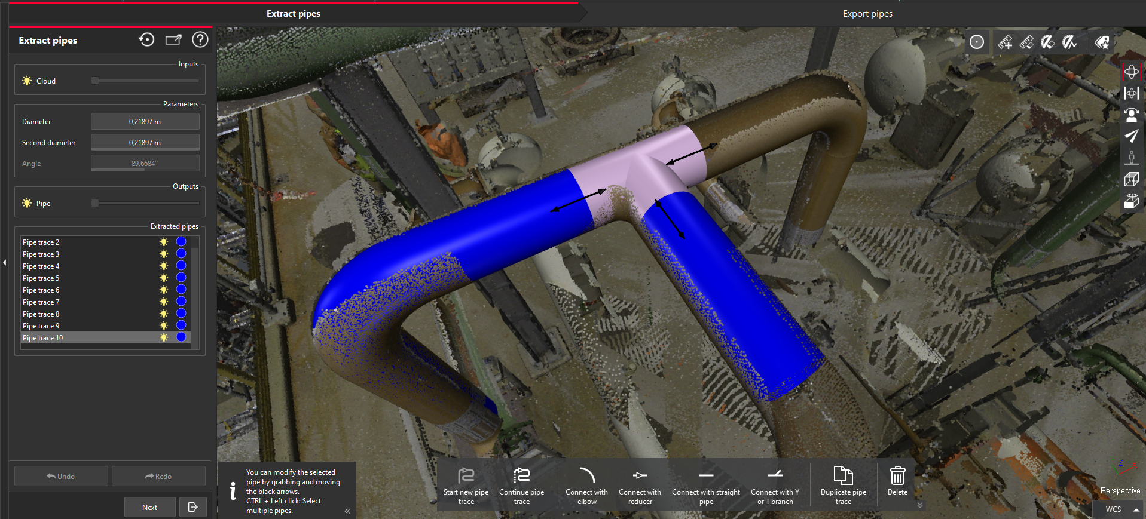Delete the selected pipe trace
Image resolution: width=1146 pixels, height=519 pixels.
point(897,481)
